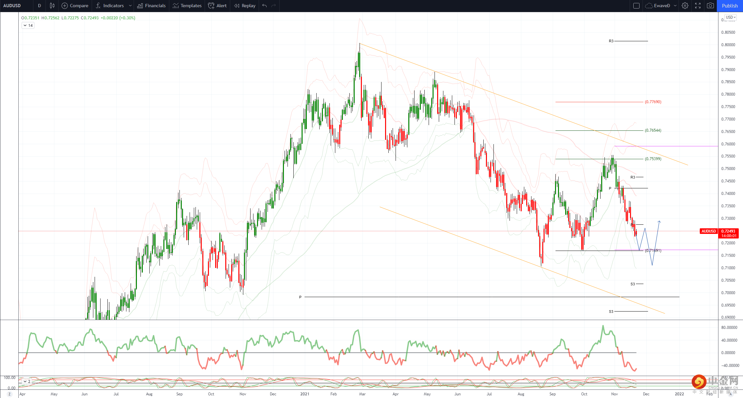The width and height of the screenshot is (743, 398).
Task: Open the Indicators favorites dropdown arrow
Action: [130, 6]
